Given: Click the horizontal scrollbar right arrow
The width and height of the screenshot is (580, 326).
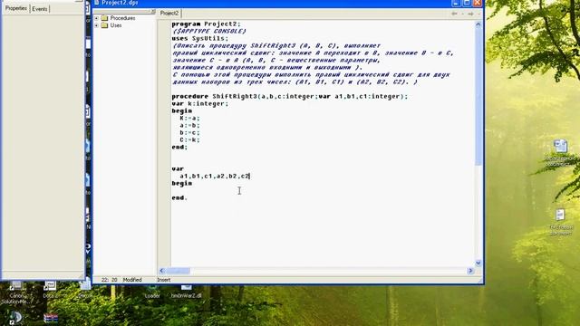Looking at the screenshot, I should point(470,271).
